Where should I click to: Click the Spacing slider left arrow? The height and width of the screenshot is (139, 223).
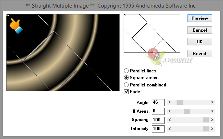170,120
